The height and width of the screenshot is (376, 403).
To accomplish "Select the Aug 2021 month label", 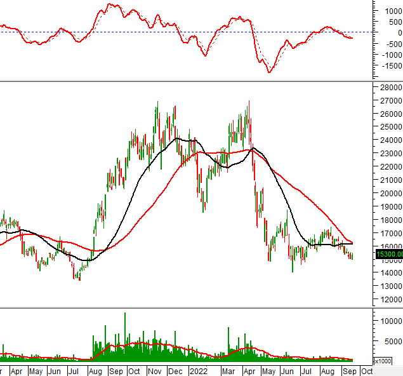I will [95, 372].
